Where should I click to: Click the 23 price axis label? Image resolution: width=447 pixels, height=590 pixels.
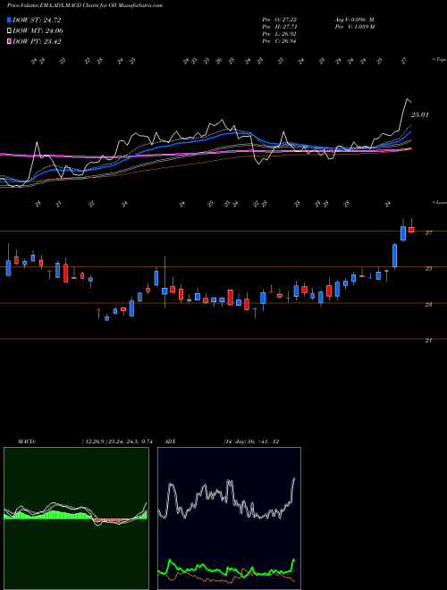(428, 305)
